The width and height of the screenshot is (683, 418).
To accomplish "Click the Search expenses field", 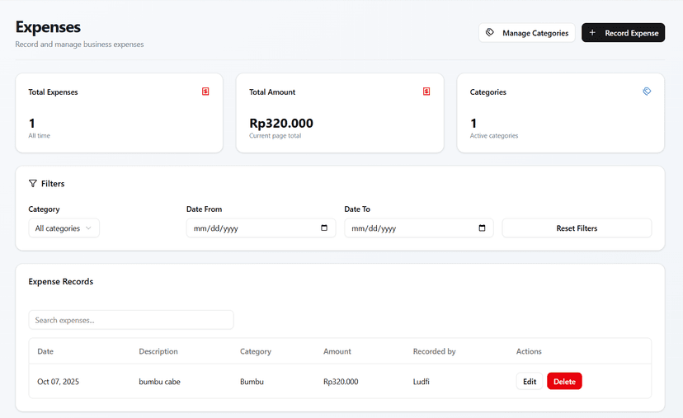I will point(131,320).
